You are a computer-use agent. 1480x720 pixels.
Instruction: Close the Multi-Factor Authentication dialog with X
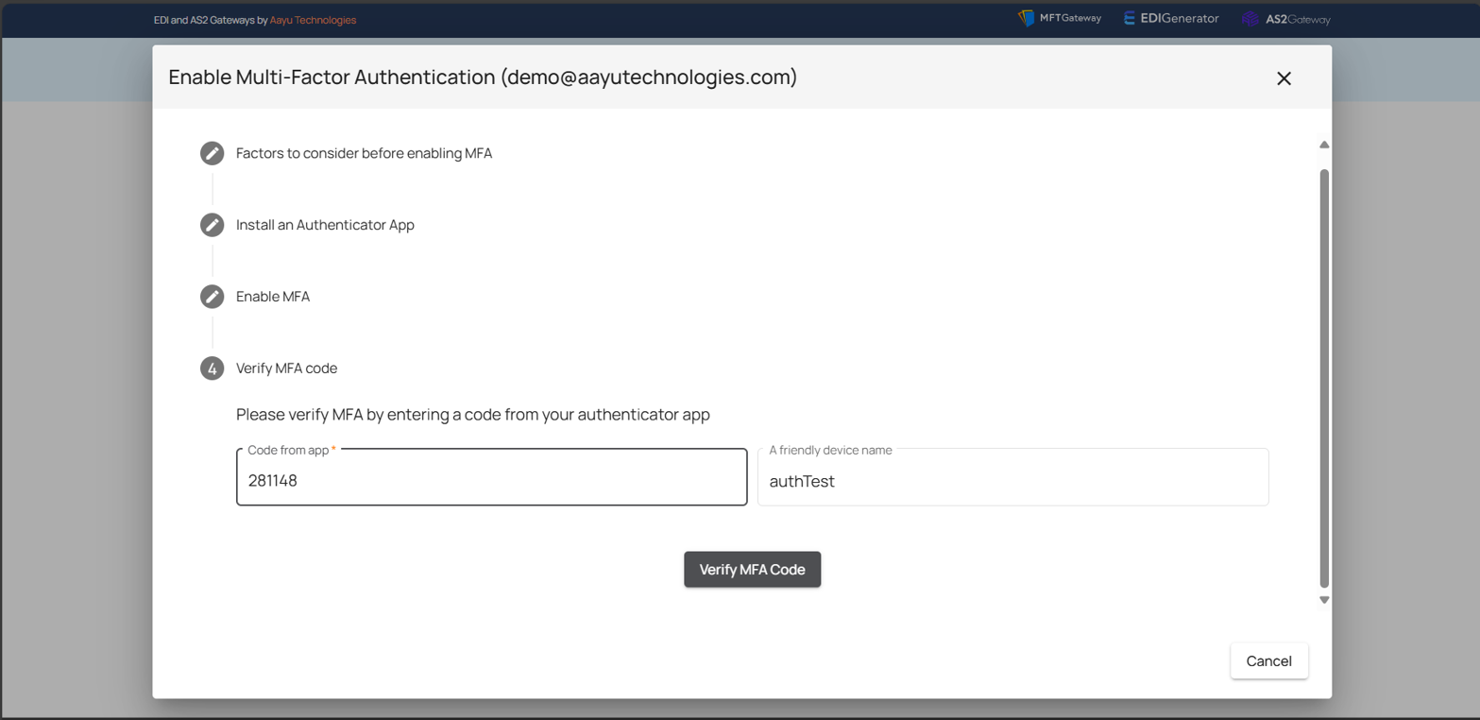(x=1284, y=78)
